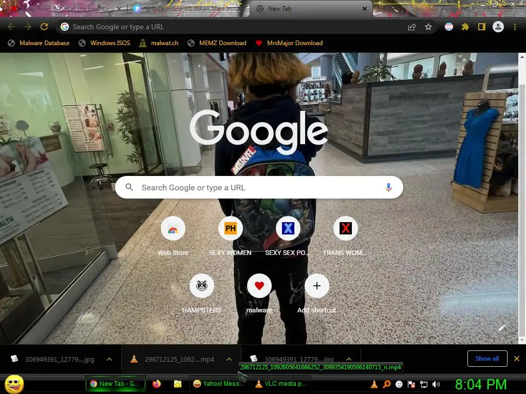Click the reload page icon
This screenshot has height=394, width=526.
pos(44,27)
